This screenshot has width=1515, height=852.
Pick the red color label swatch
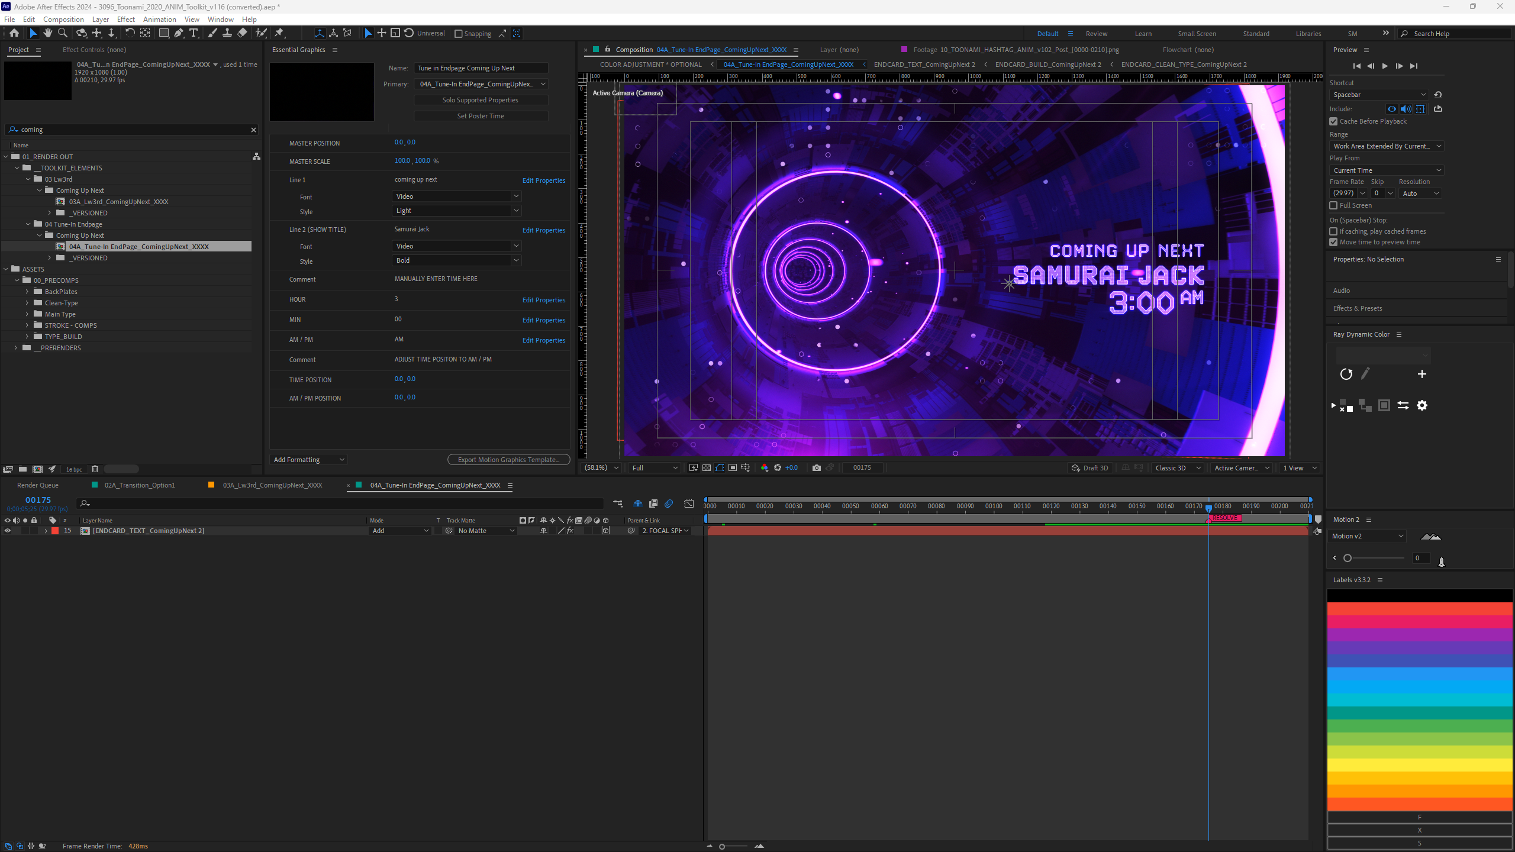pyautogui.click(x=1420, y=609)
